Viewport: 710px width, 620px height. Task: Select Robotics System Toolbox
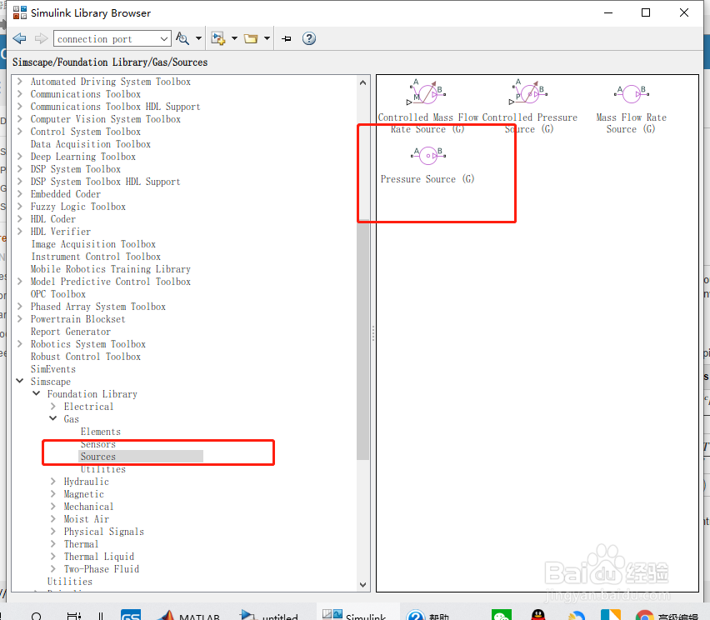87,344
